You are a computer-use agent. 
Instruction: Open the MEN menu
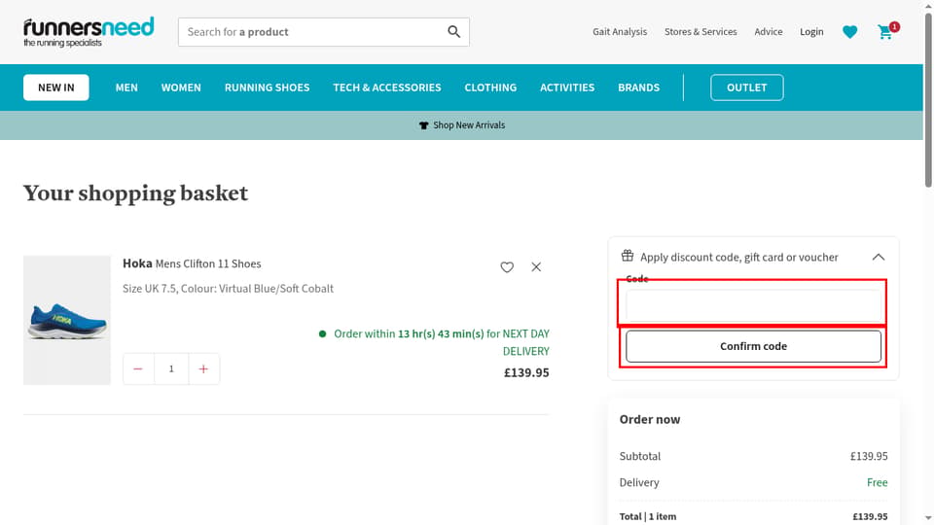point(126,87)
